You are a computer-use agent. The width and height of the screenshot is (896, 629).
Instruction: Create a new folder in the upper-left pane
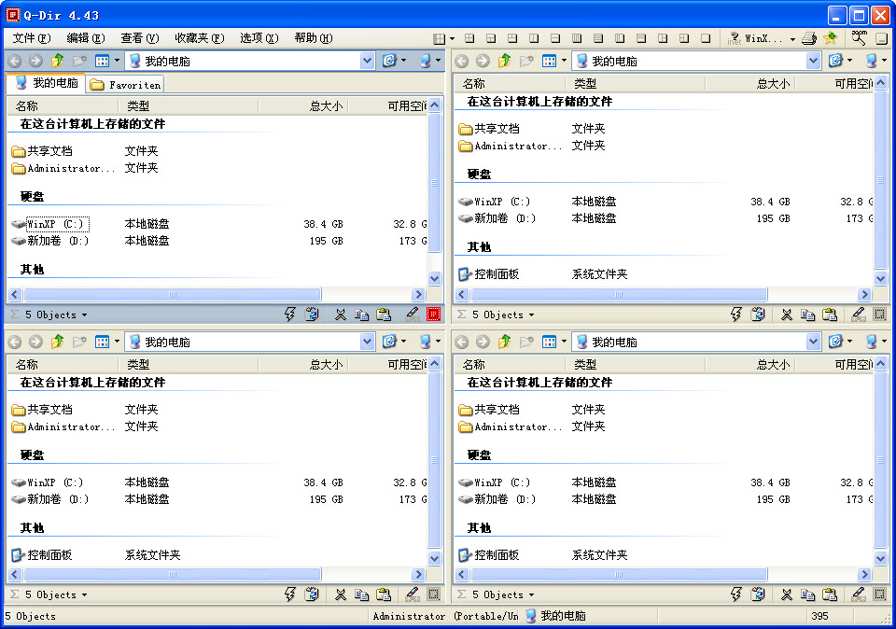(79, 61)
